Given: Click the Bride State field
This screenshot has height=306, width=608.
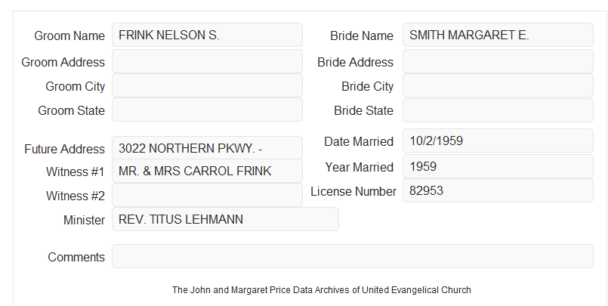Looking at the screenshot, I should pyautogui.click(x=498, y=110).
